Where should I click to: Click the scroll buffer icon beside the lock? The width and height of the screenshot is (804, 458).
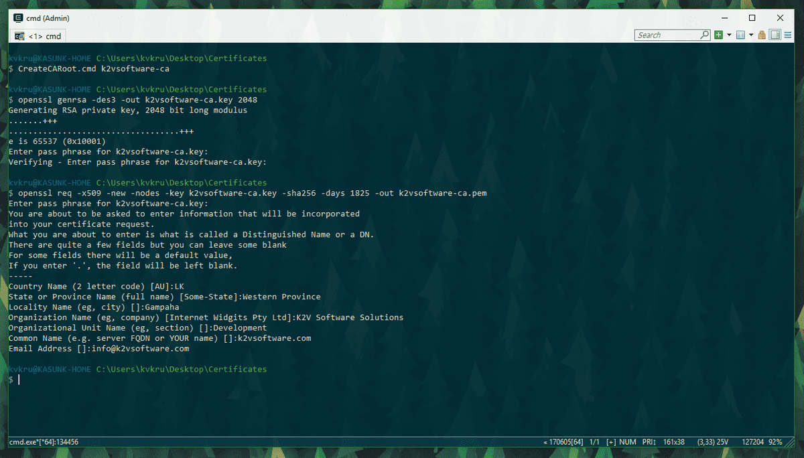coord(775,34)
